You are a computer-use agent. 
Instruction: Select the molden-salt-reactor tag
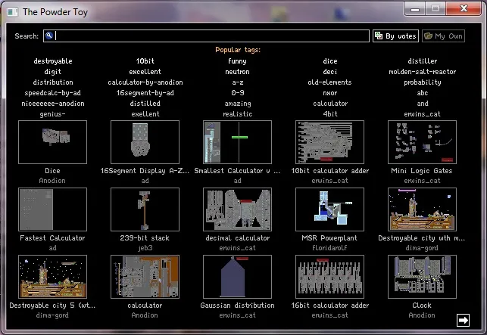coord(423,71)
